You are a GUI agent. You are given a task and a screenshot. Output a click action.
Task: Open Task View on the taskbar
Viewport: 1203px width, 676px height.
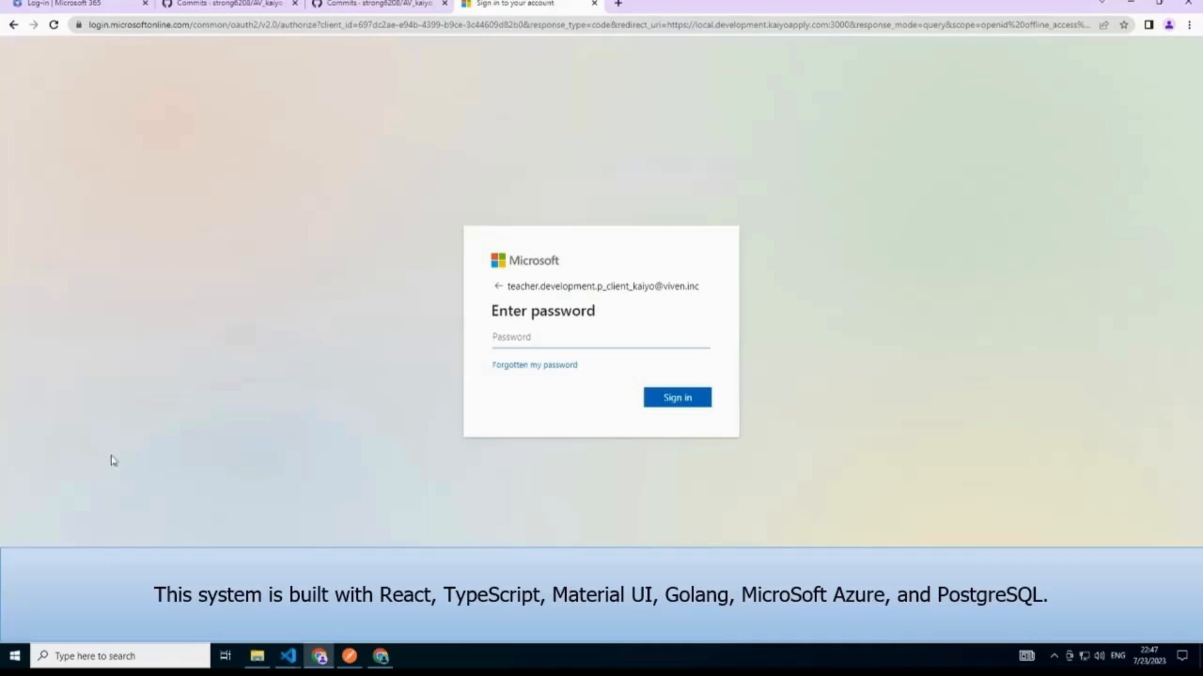tap(226, 656)
